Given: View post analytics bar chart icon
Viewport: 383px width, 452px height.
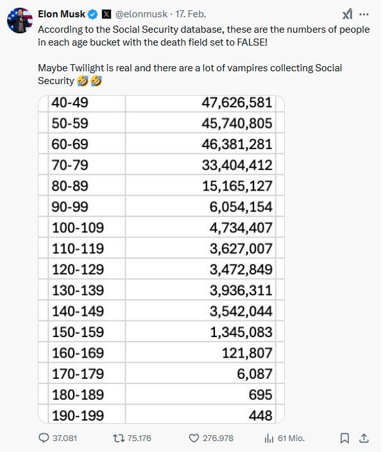Looking at the screenshot, I should pos(269,439).
